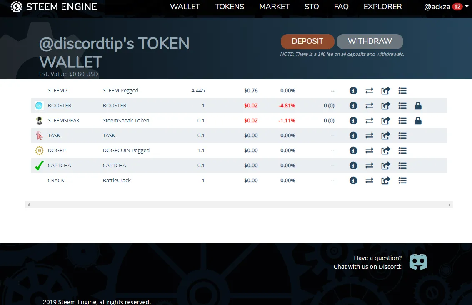Click the DEPOSIT button

click(x=307, y=41)
